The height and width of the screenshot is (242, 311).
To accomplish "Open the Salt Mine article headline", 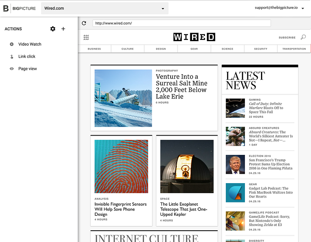I will click(x=182, y=86).
